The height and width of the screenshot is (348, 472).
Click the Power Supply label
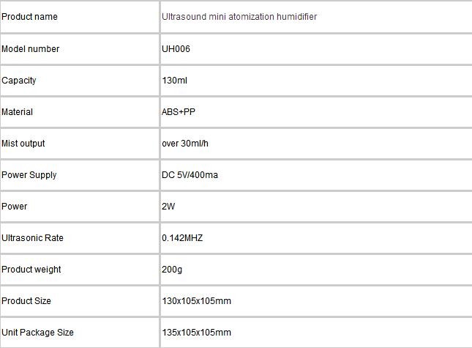pyautogui.click(x=29, y=175)
